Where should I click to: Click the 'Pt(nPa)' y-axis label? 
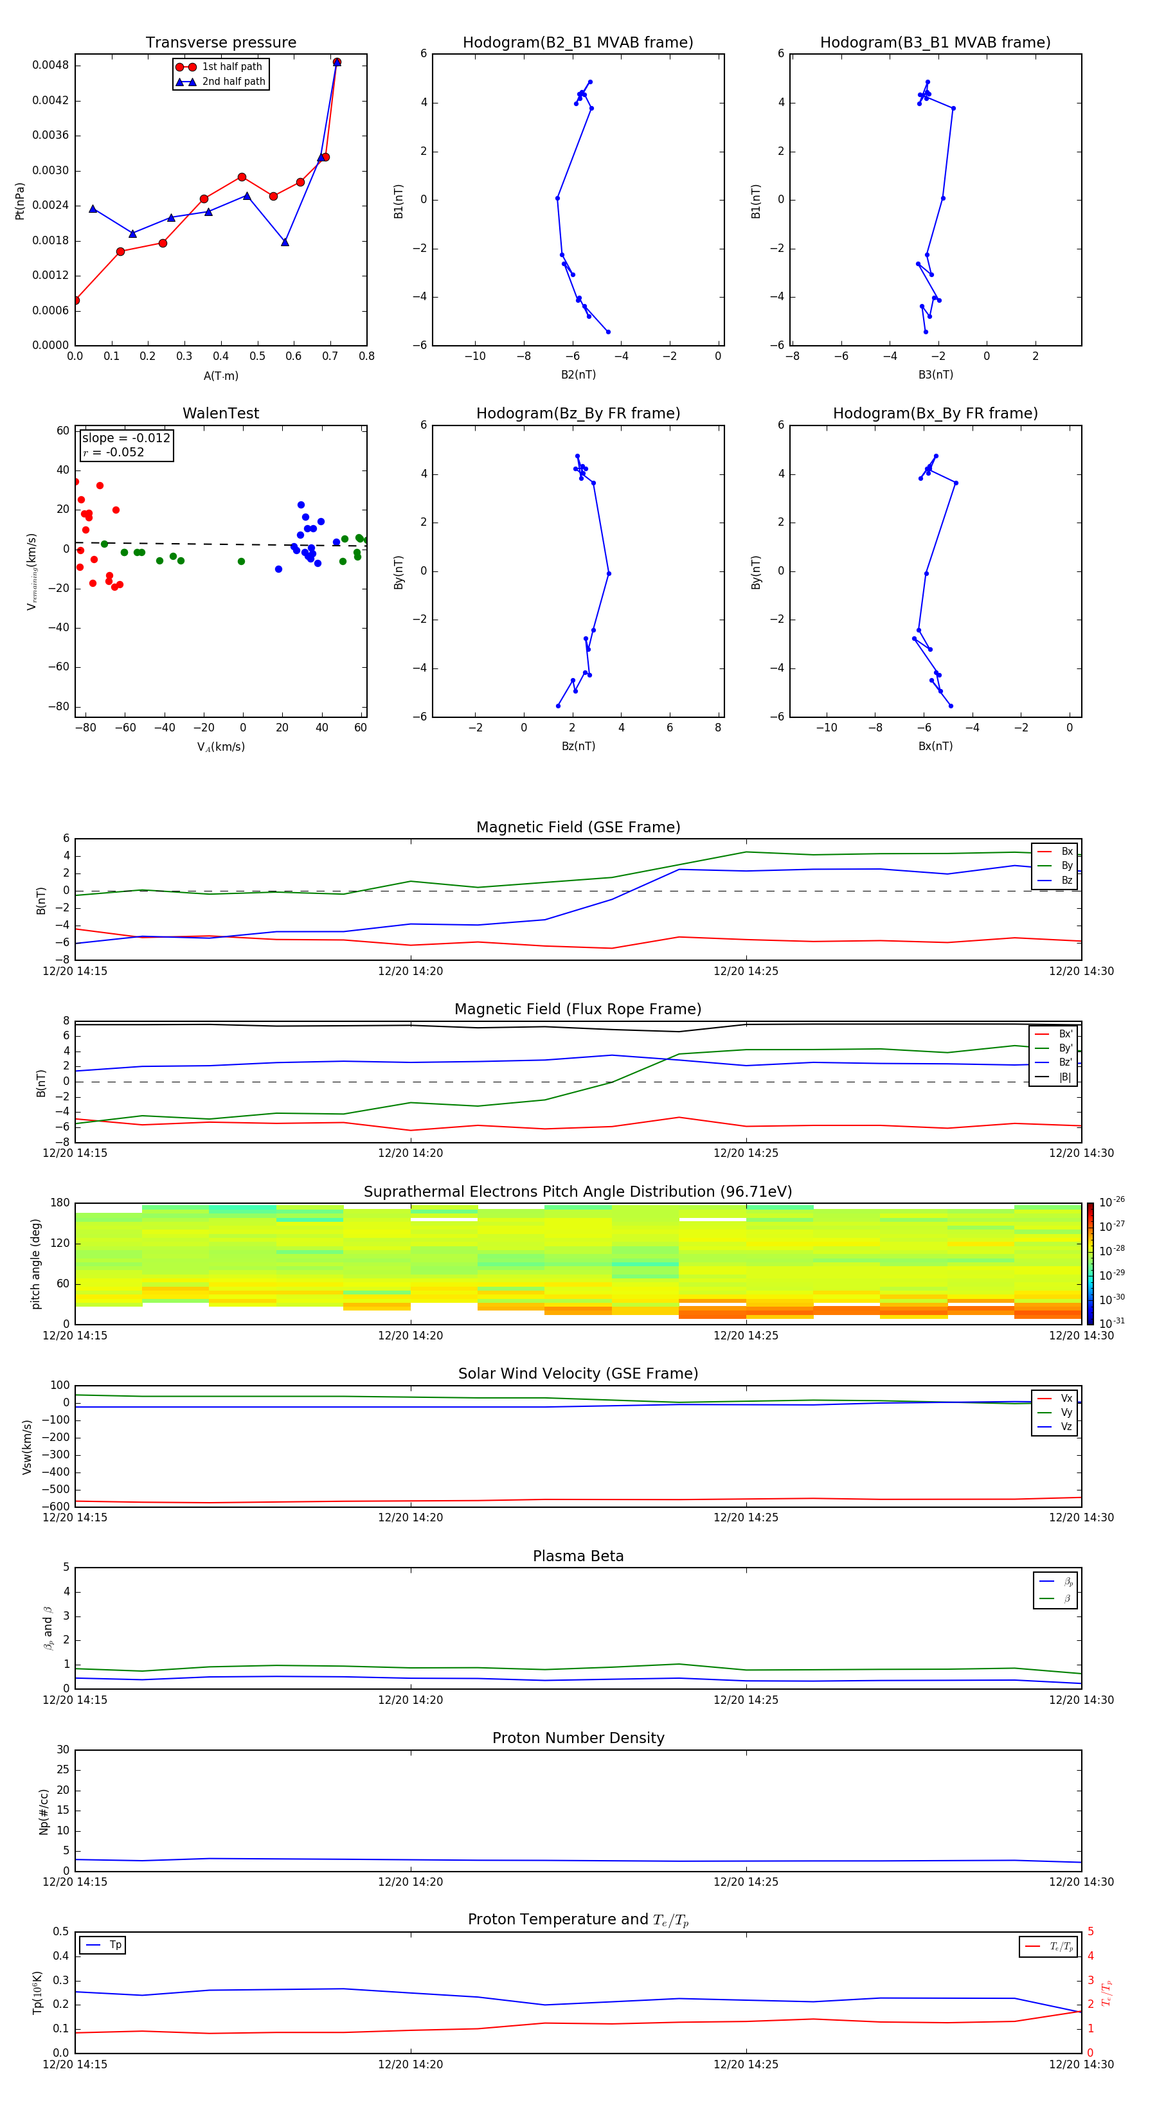[x=20, y=201]
